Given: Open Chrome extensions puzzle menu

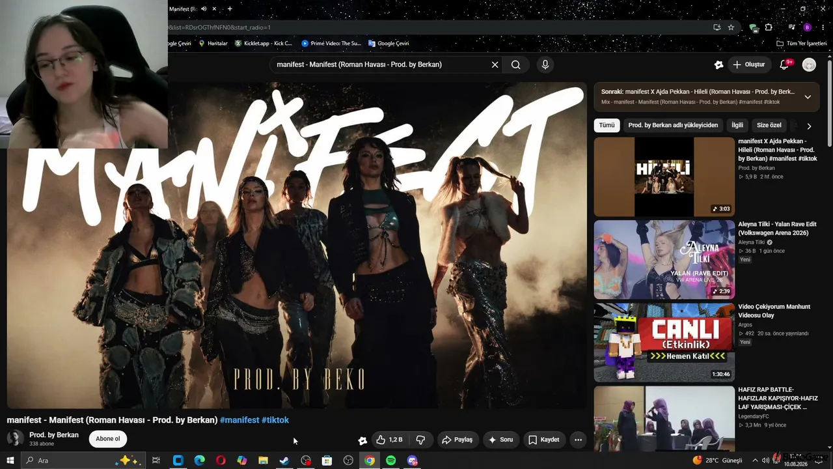Looking at the screenshot, I should (x=769, y=27).
